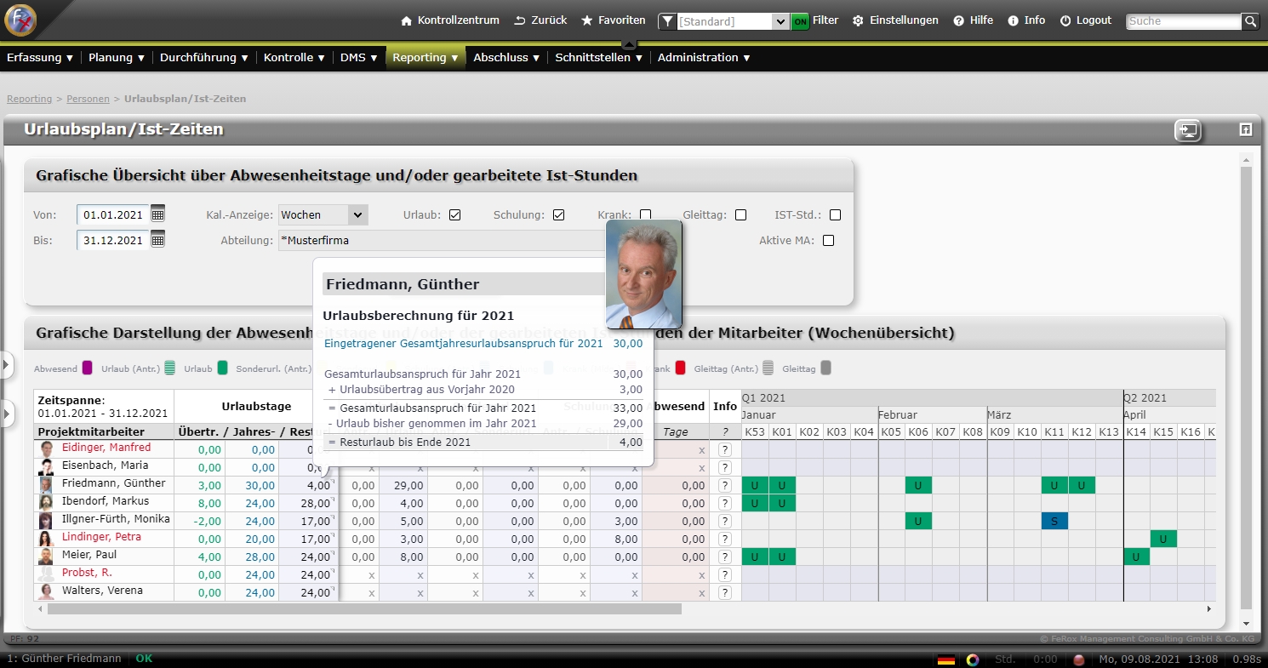Open info question mark for Illgner-Fürth, Monika

pos(725,521)
